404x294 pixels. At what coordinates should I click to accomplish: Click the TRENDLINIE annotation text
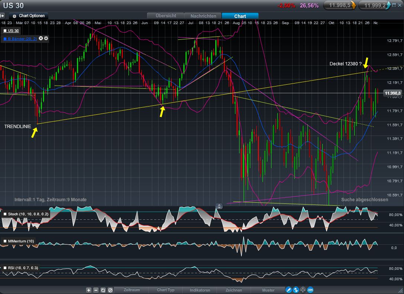tap(17, 127)
